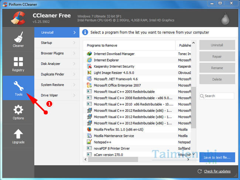The width and height of the screenshot is (240, 180).
Task: Click the Repair button
Action: tap(217, 56)
